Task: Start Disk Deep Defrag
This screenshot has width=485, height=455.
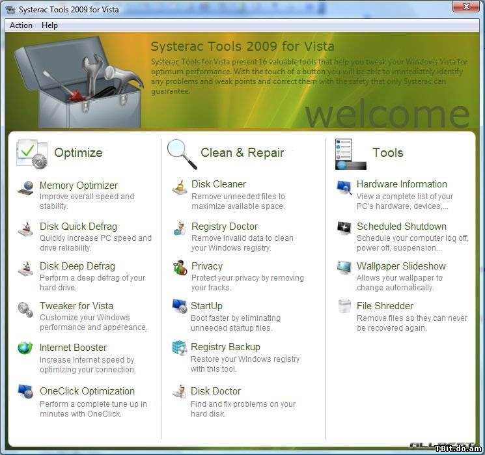Action: pyautogui.click(x=77, y=266)
